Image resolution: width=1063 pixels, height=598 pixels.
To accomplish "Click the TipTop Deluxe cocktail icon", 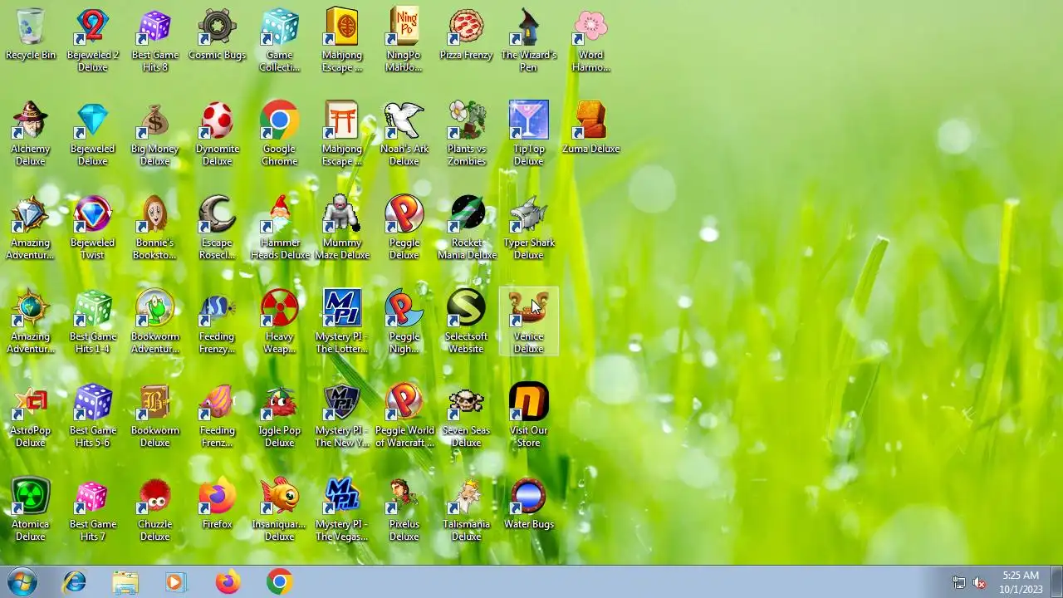I will coord(528,120).
